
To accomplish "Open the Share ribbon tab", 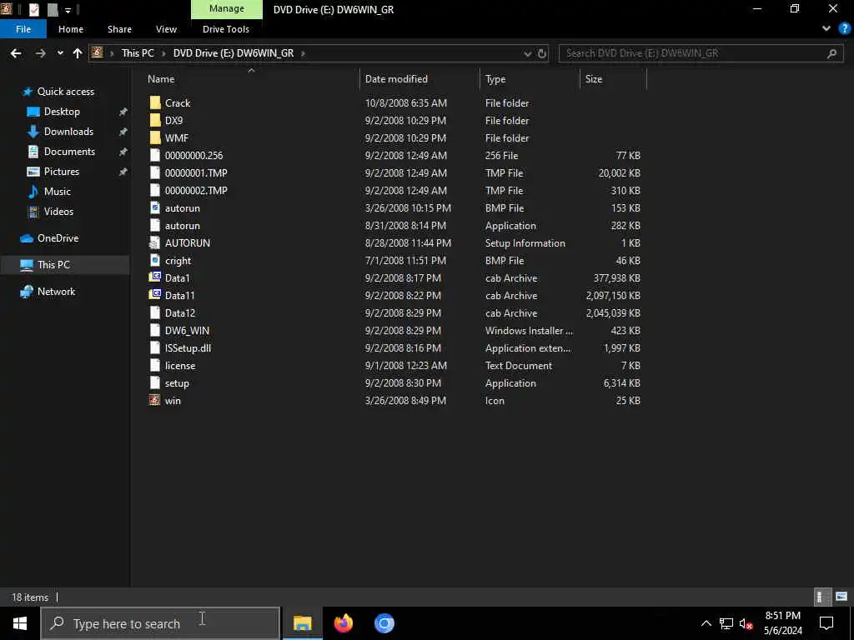I will 119,29.
